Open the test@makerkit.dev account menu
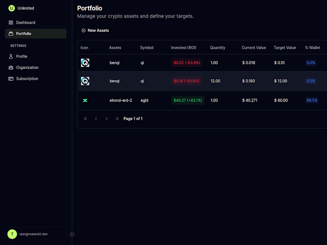 click(36, 234)
